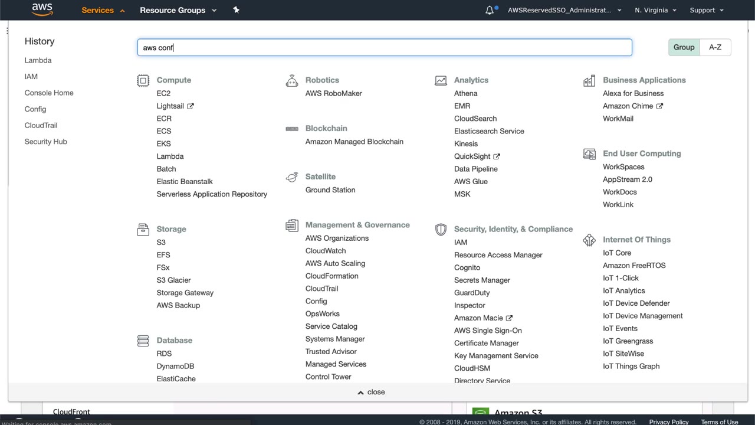Open Amazon Managed Blockchain

354,142
